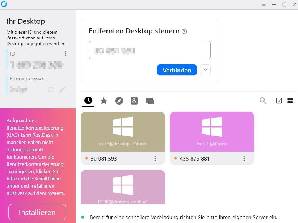The image size is (298, 223).
Task: Open the Address book tab
Action: [134, 101]
